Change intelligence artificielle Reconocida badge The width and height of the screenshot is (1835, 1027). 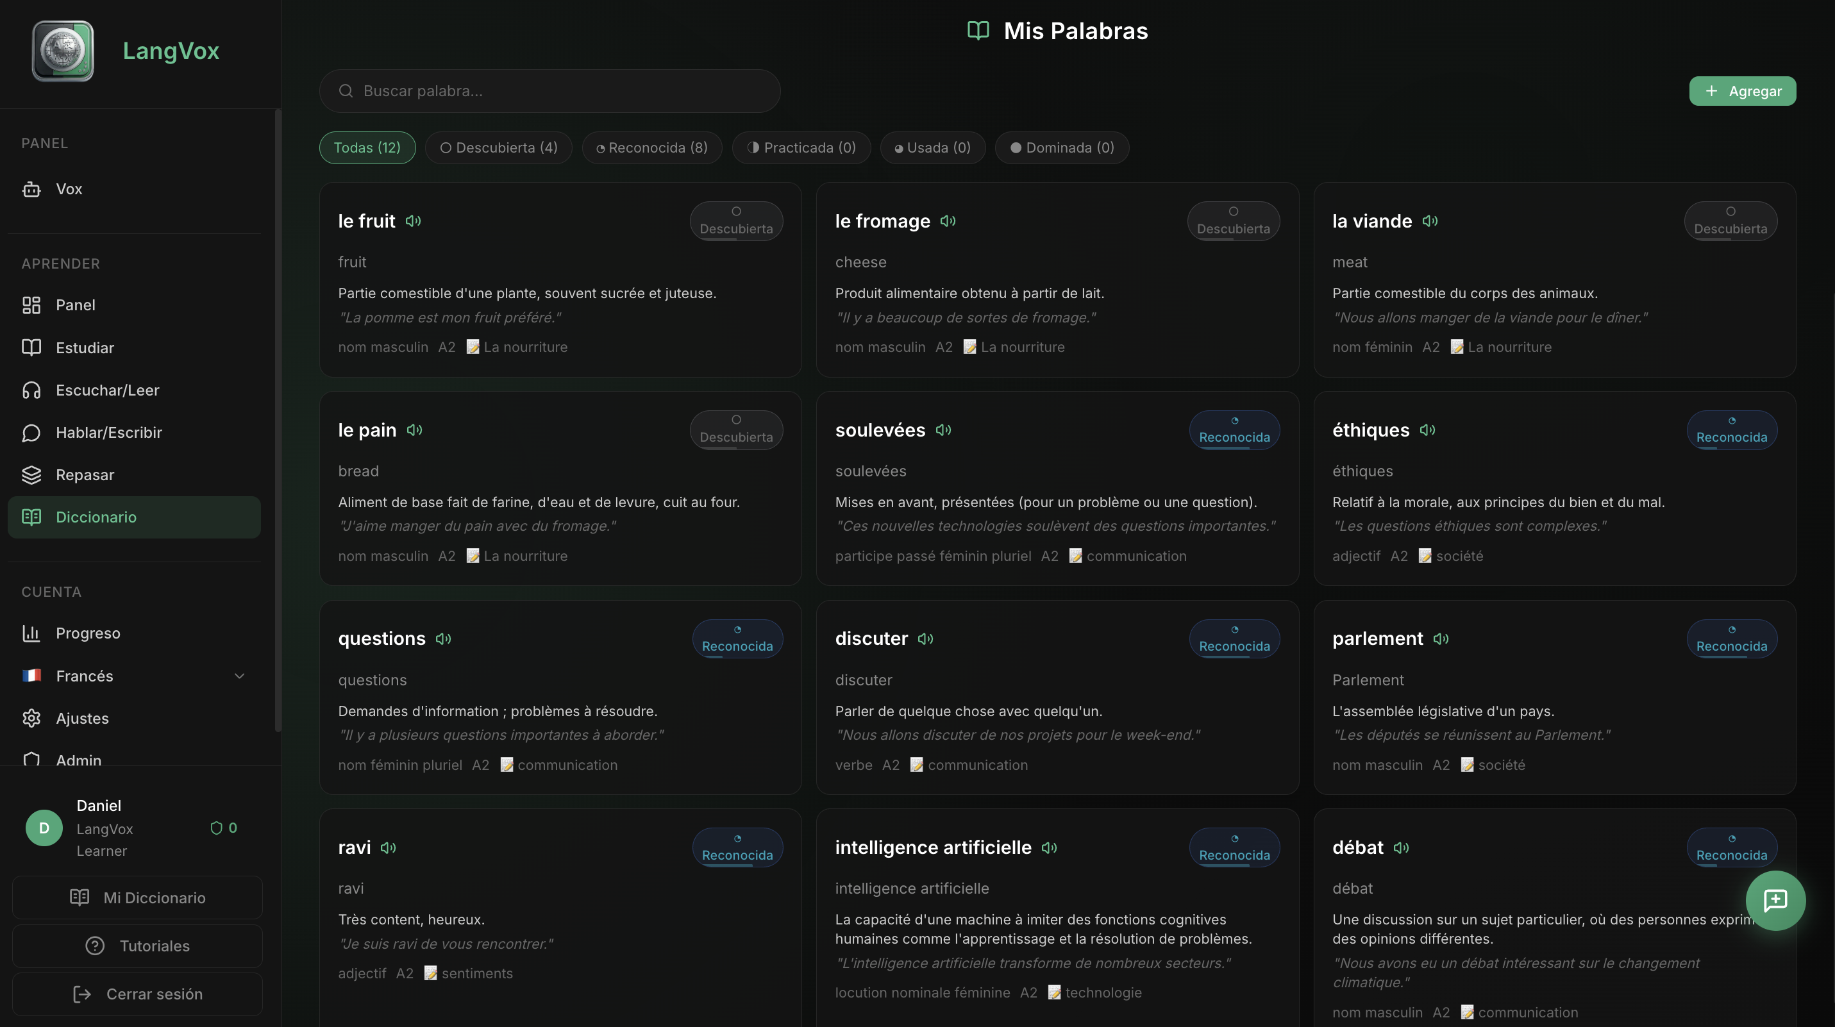[x=1234, y=847]
